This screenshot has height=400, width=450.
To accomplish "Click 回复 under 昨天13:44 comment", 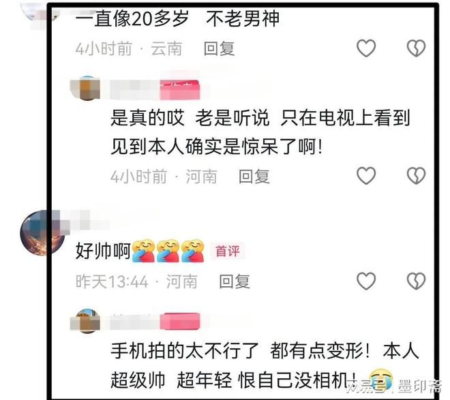I will (x=235, y=281).
